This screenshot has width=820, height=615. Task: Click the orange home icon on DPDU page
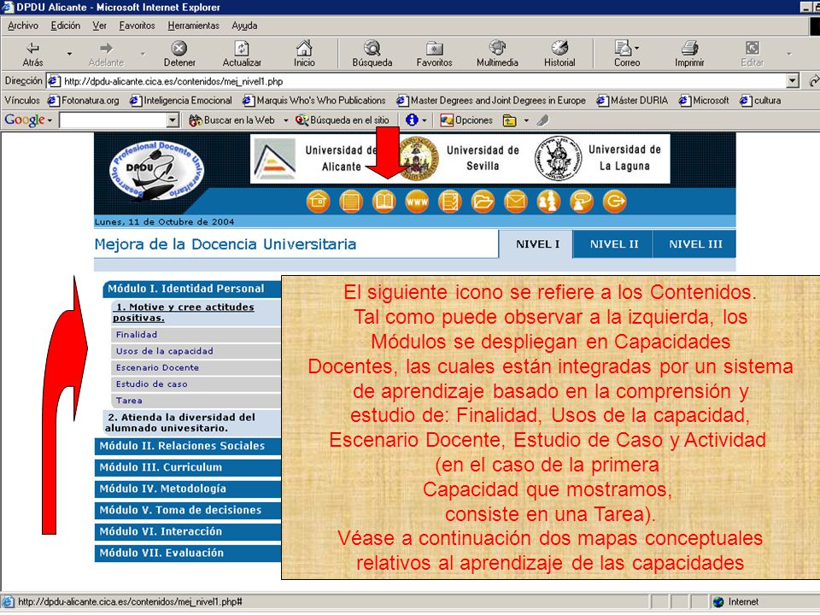[318, 202]
